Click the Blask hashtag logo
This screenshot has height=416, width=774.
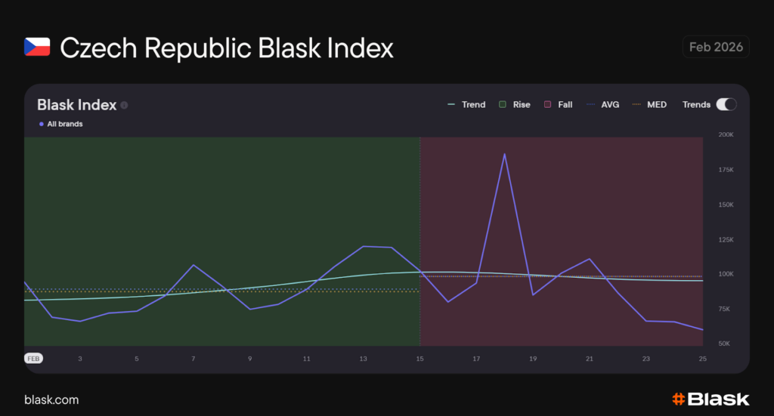(678, 399)
